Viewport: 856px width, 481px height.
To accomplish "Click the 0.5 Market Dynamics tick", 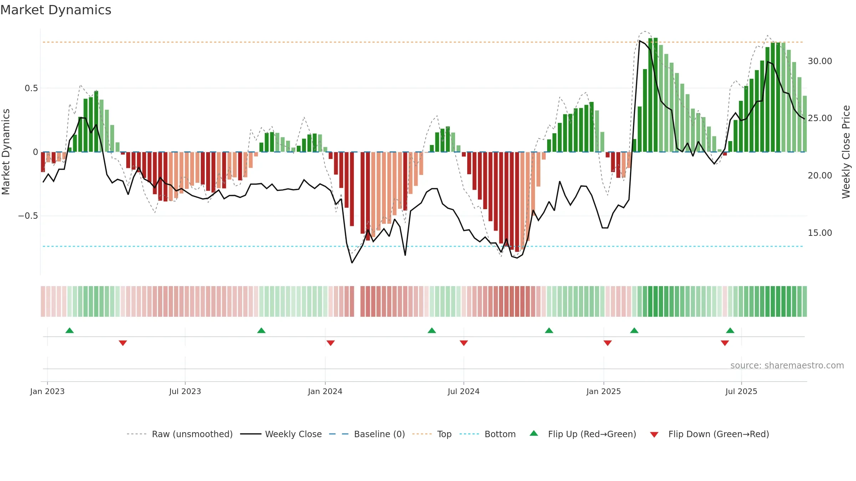I will [31, 88].
